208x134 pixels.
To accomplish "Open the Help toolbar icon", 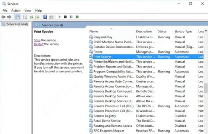I will (x=45, y=17).
